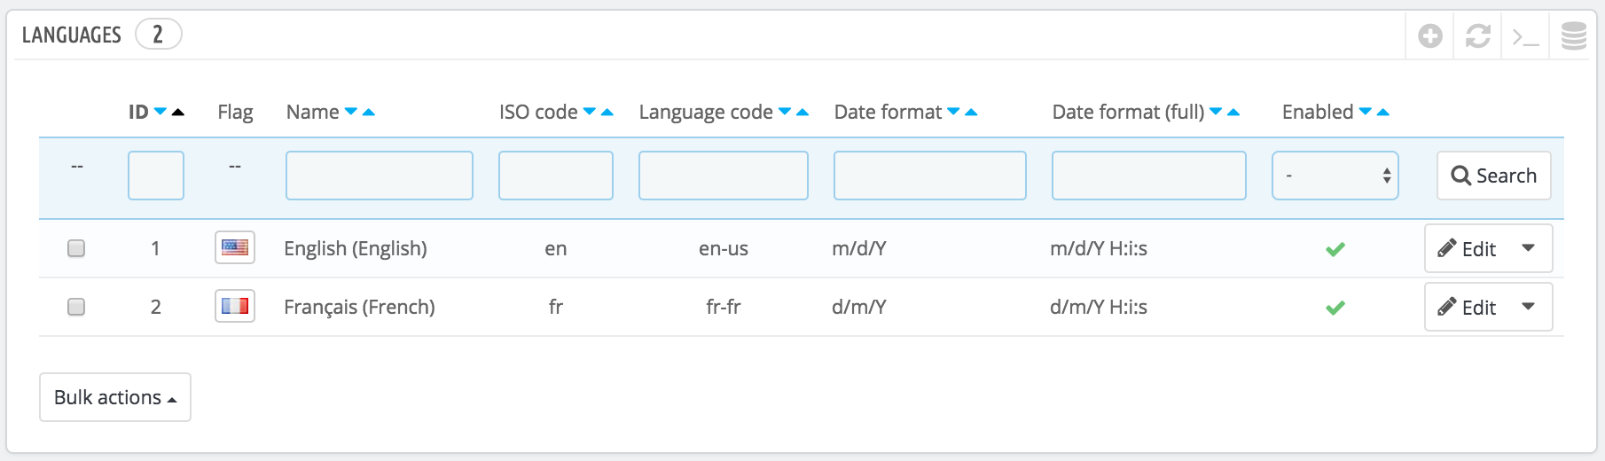Expand Edit dropdown arrow for Français

pos(1528,307)
